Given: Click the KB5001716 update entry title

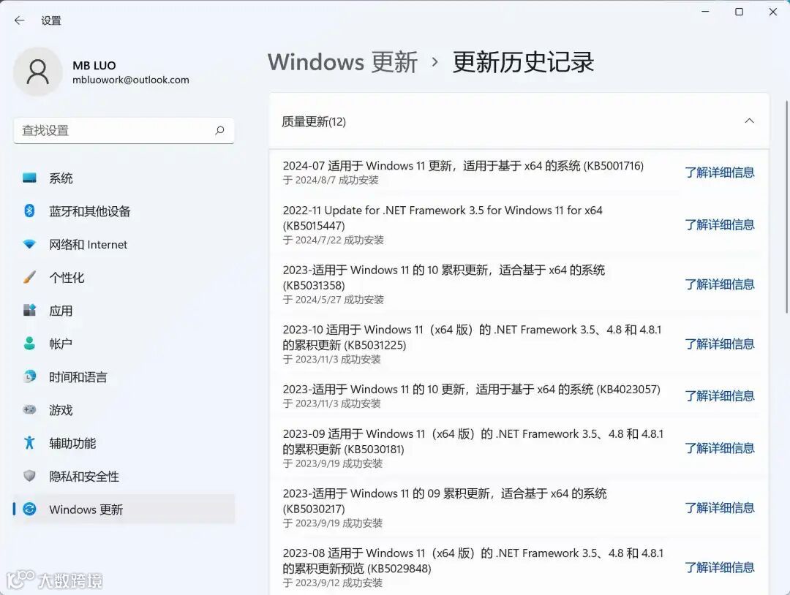Looking at the screenshot, I should tap(463, 166).
